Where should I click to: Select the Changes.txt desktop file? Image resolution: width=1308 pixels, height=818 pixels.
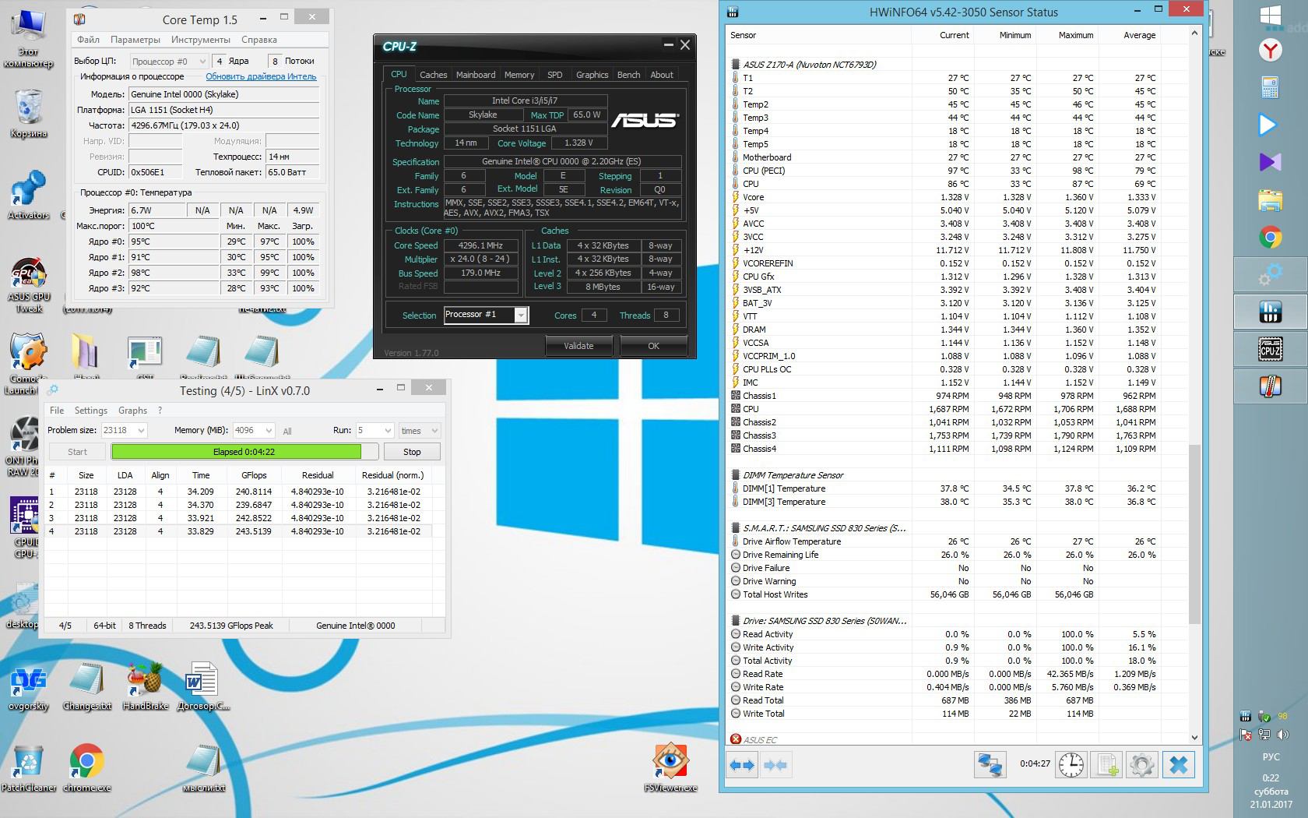[x=87, y=686]
